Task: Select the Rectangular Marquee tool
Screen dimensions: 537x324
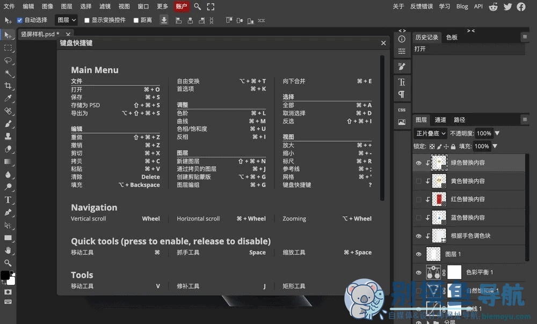Action: [8, 48]
